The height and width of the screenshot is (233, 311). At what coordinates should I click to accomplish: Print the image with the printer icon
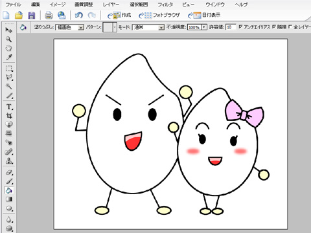pos(49,16)
